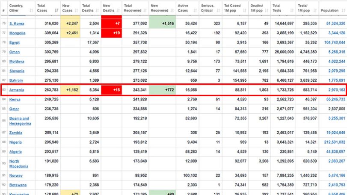Screen dimensions: 347x195
Task: Open the Botswana country link
Action: click(18, 185)
